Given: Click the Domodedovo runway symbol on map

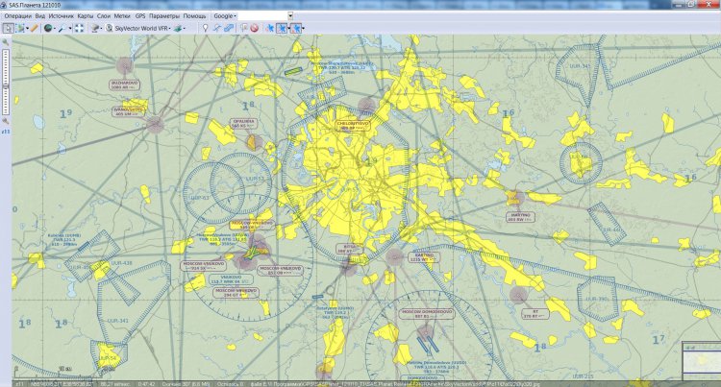Looking at the screenshot, I should (x=428, y=345).
